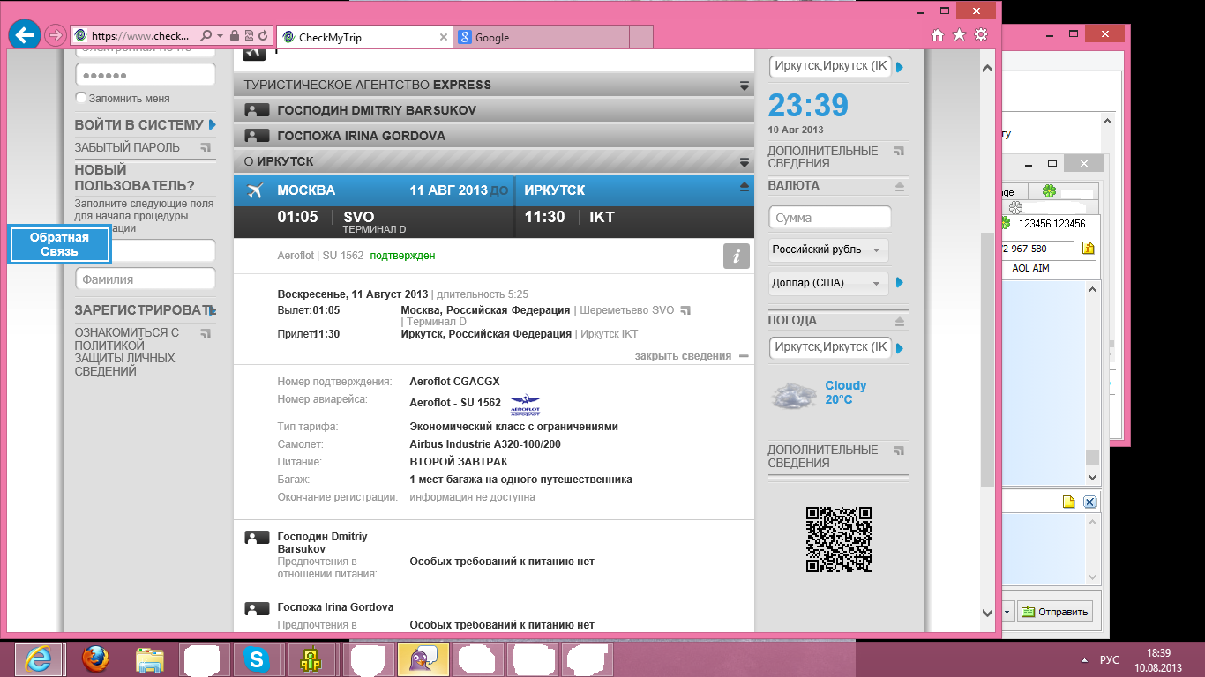Click the yellow info icon in the ICQ window
The height and width of the screenshot is (677, 1205).
pyautogui.click(x=1088, y=249)
